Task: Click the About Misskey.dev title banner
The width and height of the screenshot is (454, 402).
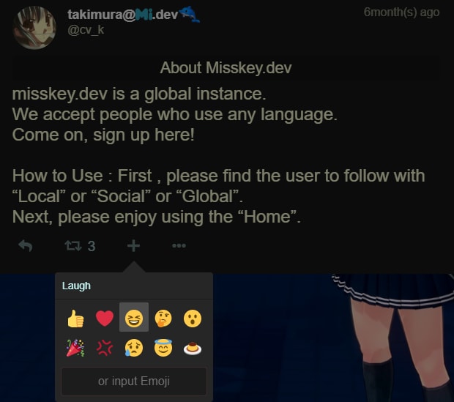Action: point(226,68)
